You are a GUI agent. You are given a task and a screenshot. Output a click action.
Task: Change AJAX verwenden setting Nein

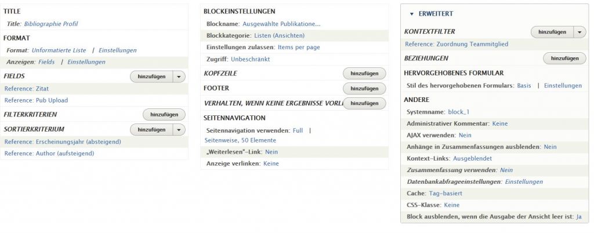465,135
